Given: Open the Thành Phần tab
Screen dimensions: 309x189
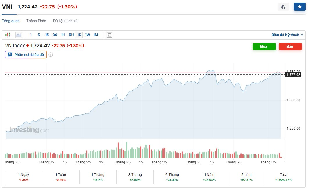Looking at the screenshot, I should tap(36, 21).
